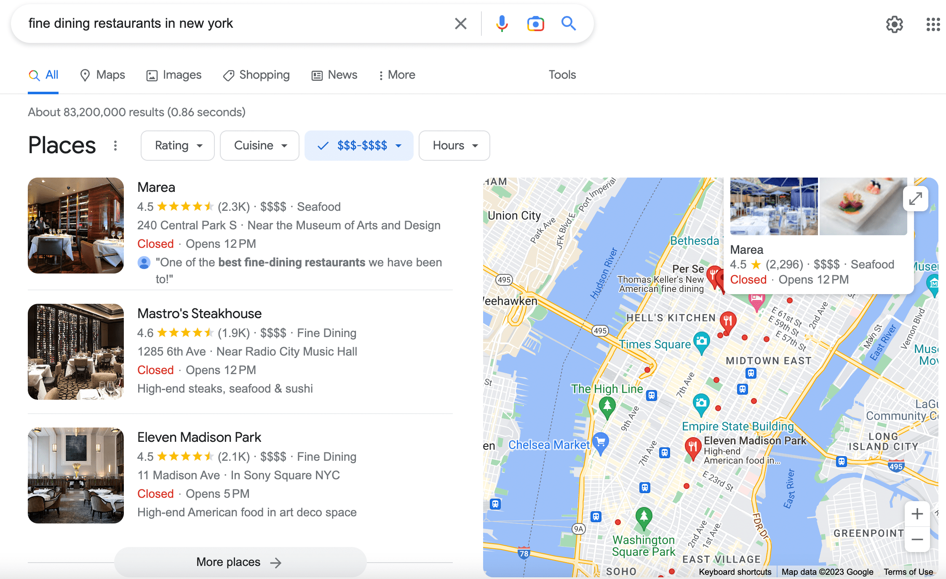The height and width of the screenshot is (579, 946).
Task: Click the restaurant pin near Hell's Kitchen label
Action: 728,322
